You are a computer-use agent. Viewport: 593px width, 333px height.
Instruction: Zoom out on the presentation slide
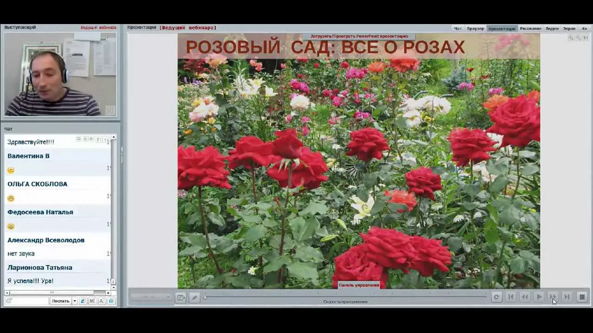pos(577,38)
